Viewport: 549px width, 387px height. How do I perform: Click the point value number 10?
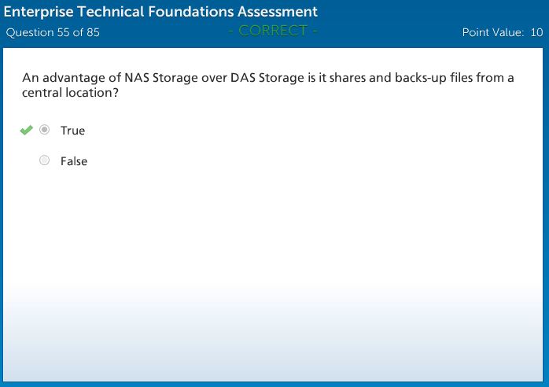536,32
